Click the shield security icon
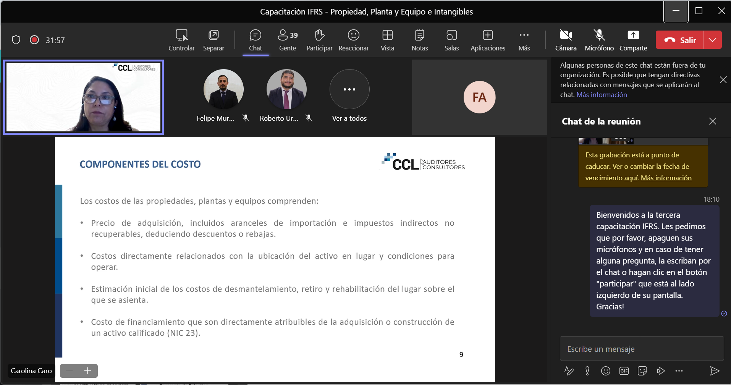The height and width of the screenshot is (385, 731). (16, 40)
